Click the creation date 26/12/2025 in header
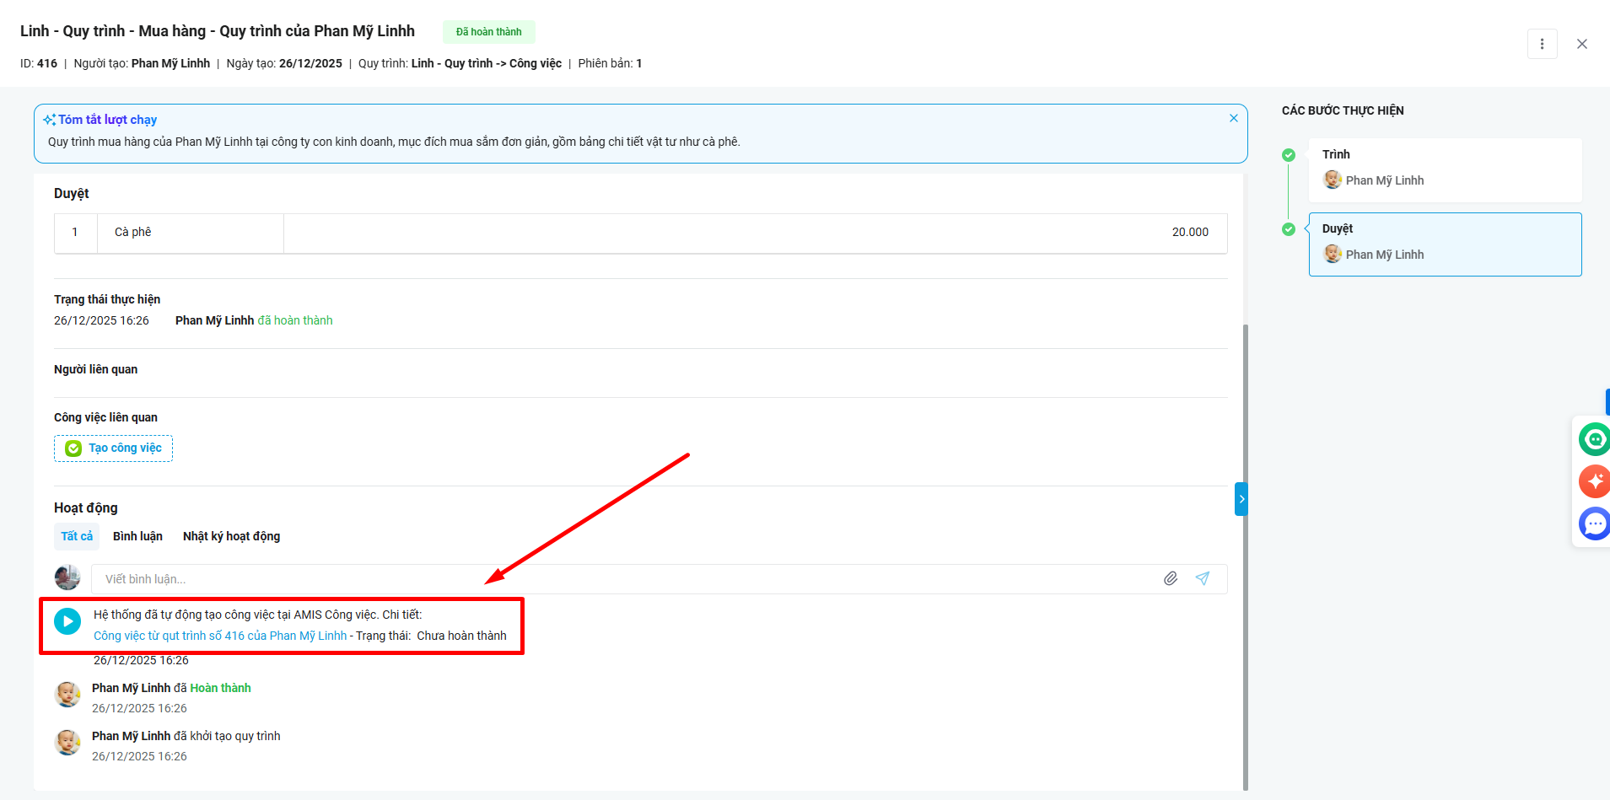Viewport: 1610px width, 800px height. click(310, 63)
